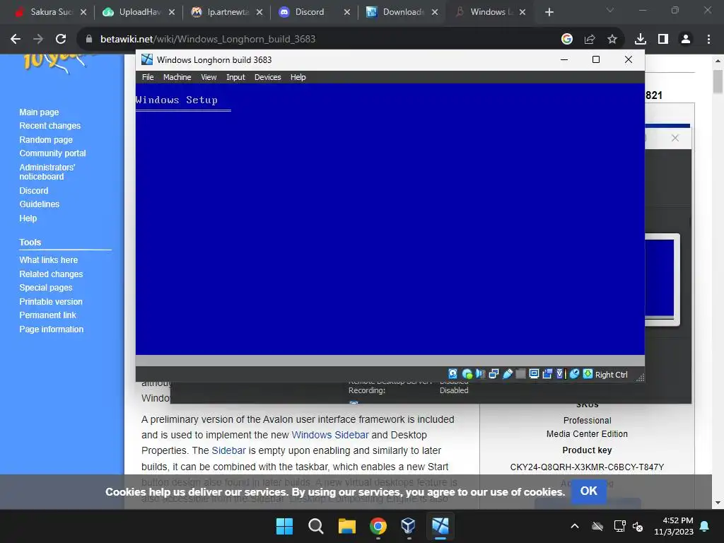The width and height of the screenshot is (724, 543).
Task: Click the mouse integration indicator in VM status bar
Action: click(574, 374)
